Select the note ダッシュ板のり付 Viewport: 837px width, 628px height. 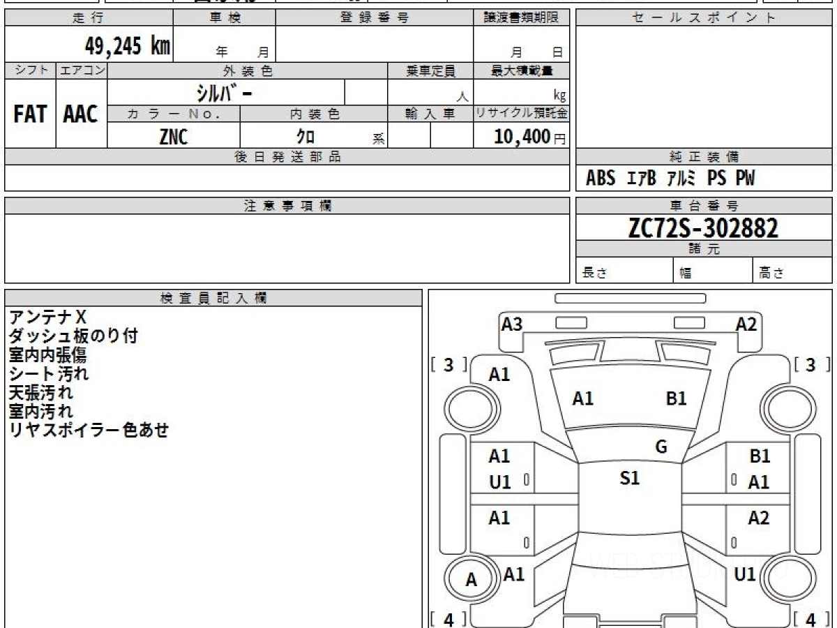click(73, 336)
